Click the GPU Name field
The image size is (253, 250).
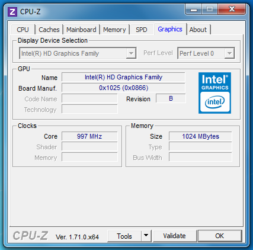123,77
